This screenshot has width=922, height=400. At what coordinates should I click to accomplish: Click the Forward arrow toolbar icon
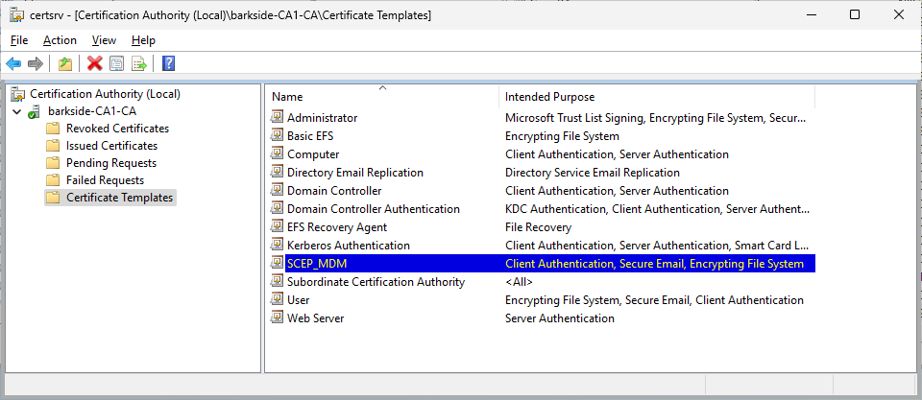36,63
